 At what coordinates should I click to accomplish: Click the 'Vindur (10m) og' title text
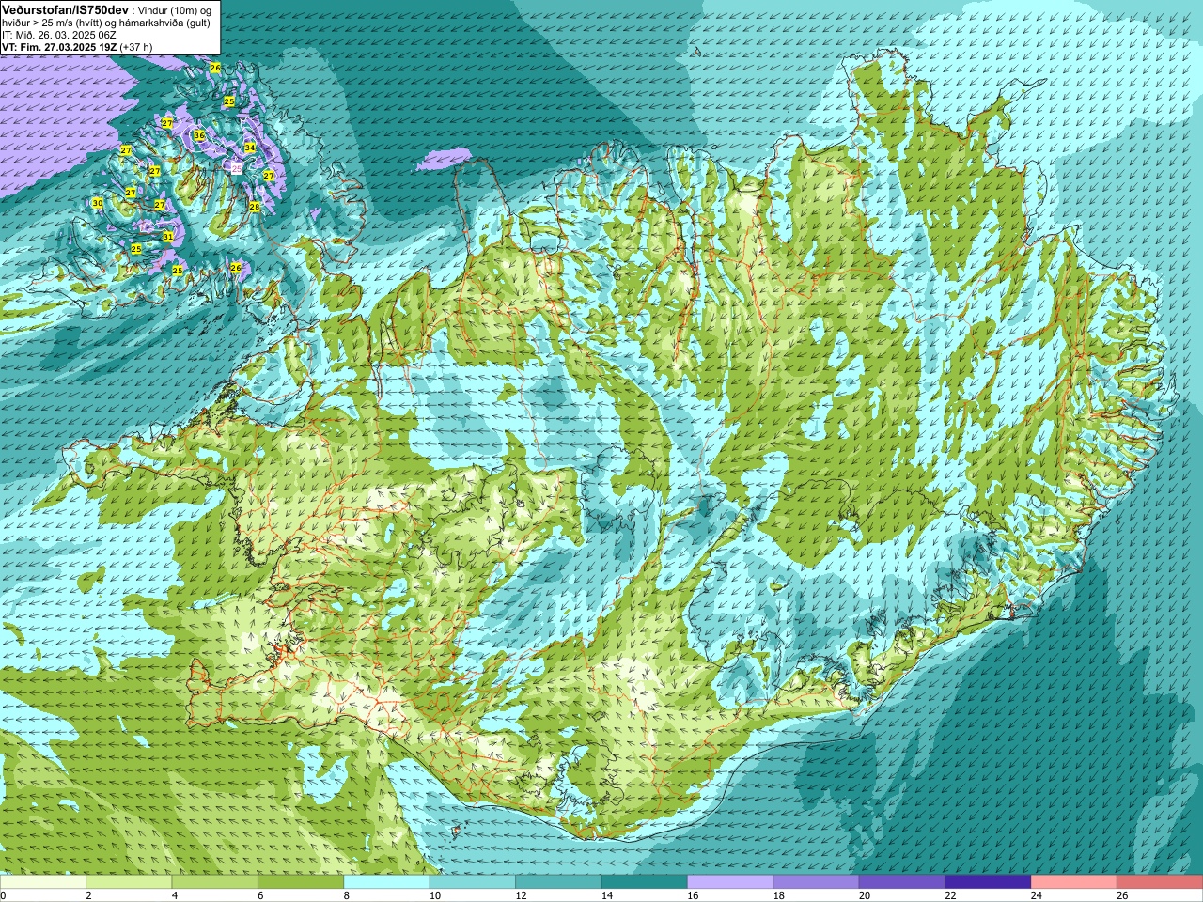coord(175,9)
